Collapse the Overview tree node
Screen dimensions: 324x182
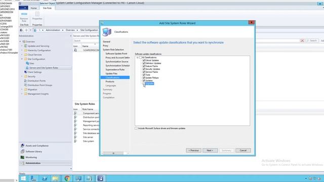(20, 41)
